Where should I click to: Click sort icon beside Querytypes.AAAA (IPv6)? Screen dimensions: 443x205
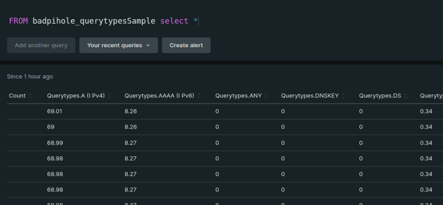click(x=199, y=96)
